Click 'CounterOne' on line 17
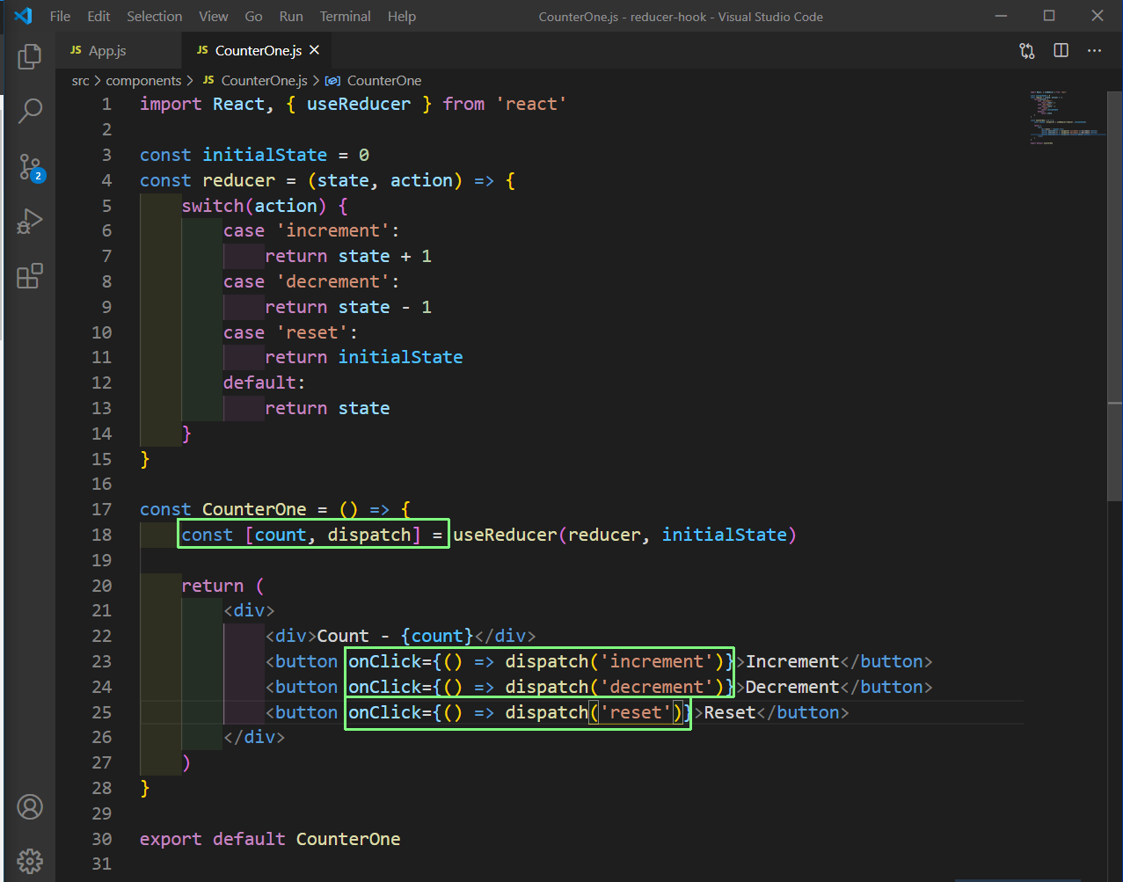 [254, 509]
